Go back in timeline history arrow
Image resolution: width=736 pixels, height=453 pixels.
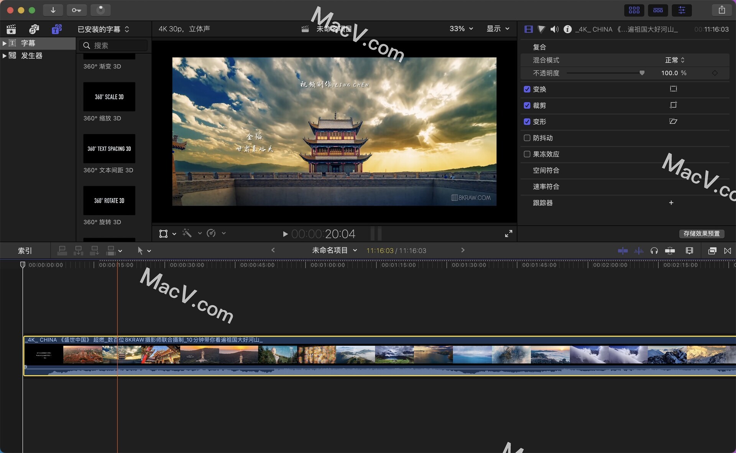(273, 250)
